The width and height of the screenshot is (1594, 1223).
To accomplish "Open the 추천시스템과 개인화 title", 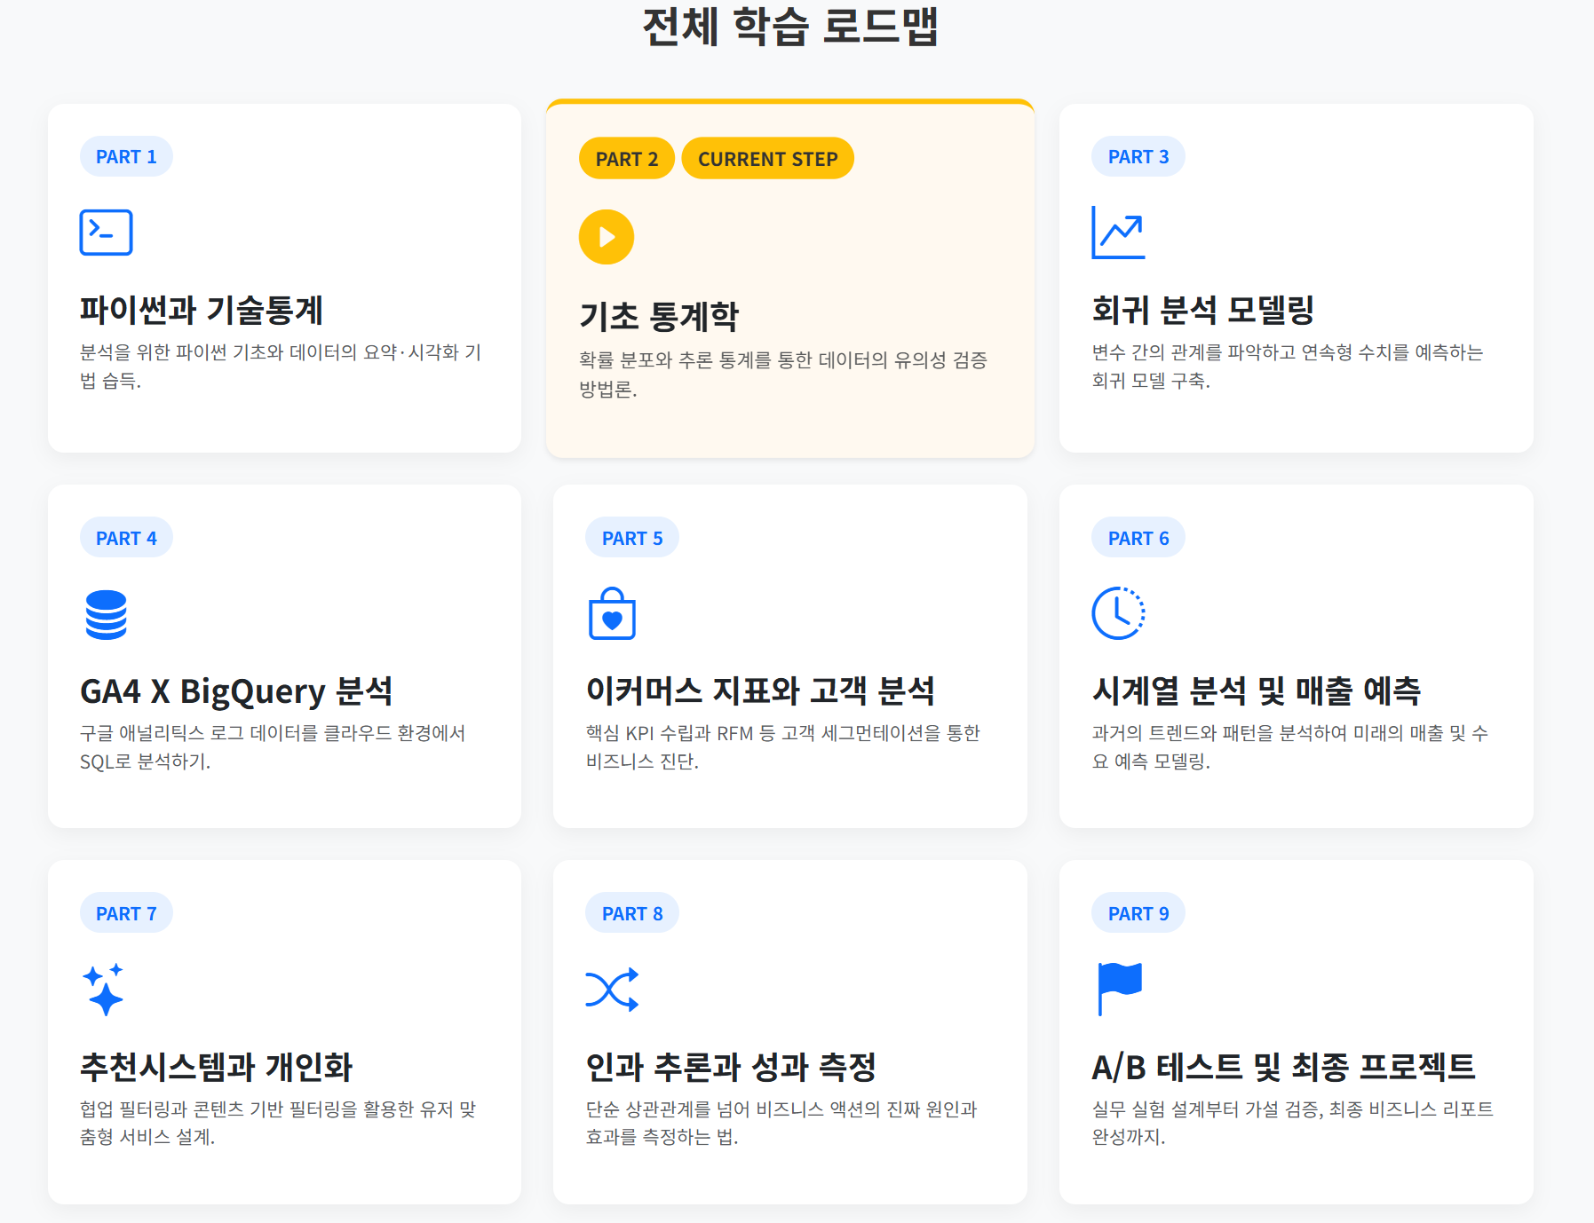I will point(216,1066).
